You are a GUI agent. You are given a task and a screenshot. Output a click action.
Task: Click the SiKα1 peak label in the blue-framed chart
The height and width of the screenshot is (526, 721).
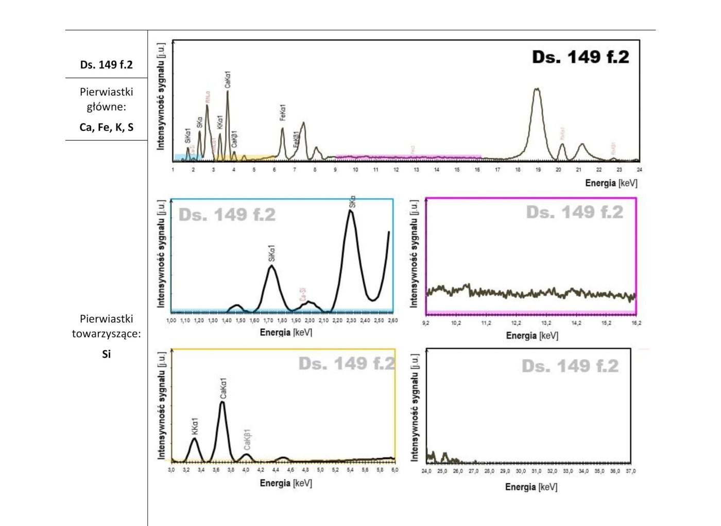(272, 253)
